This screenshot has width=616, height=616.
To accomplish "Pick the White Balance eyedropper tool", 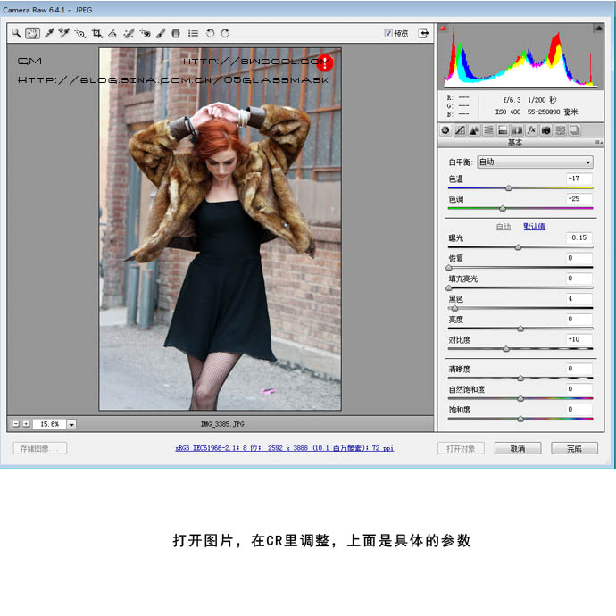I will [49, 33].
